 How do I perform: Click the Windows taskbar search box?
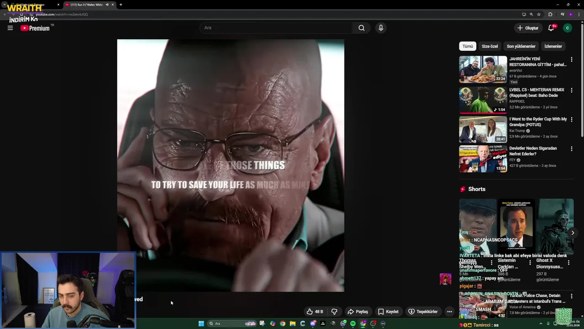click(x=232, y=324)
